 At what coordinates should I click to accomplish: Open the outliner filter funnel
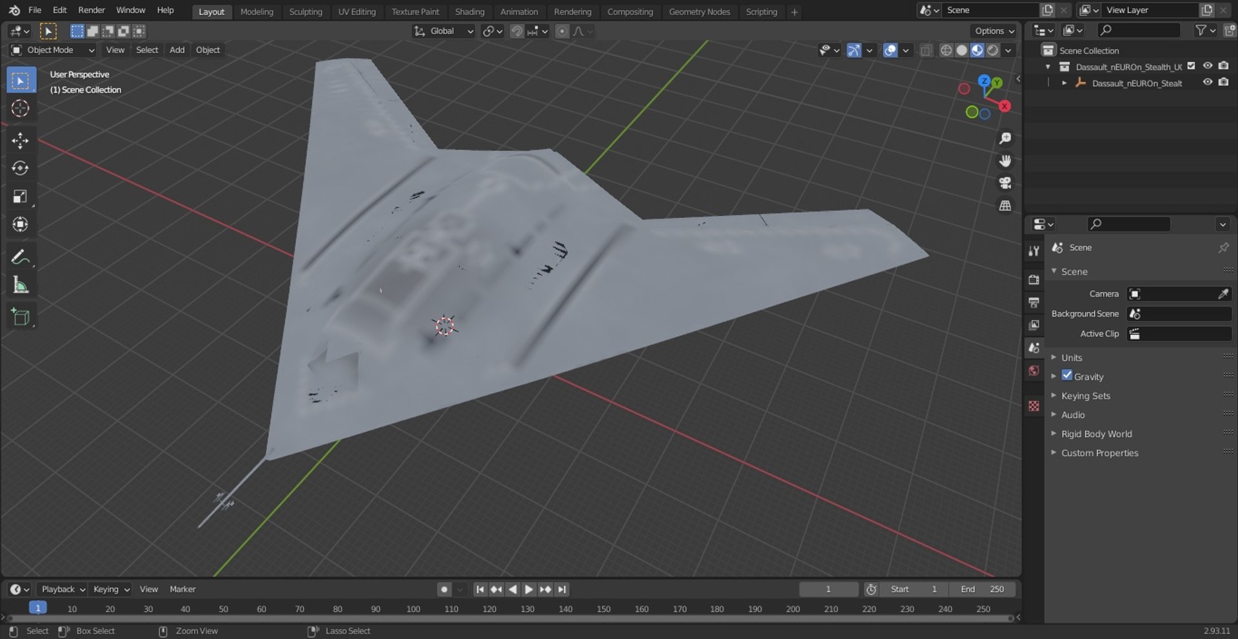1204,30
